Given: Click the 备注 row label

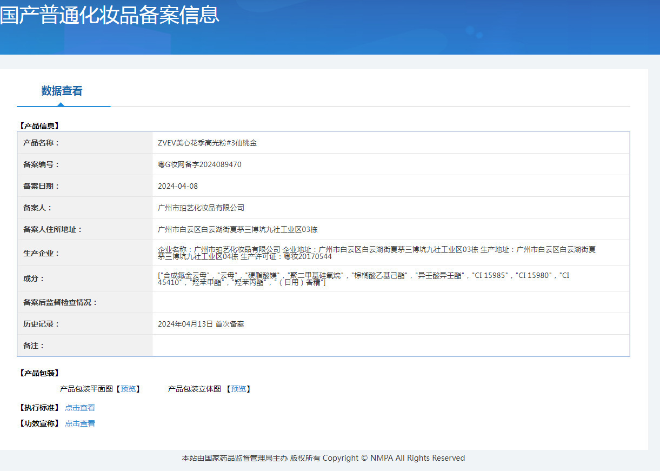Looking at the screenshot, I should click(x=34, y=346).
